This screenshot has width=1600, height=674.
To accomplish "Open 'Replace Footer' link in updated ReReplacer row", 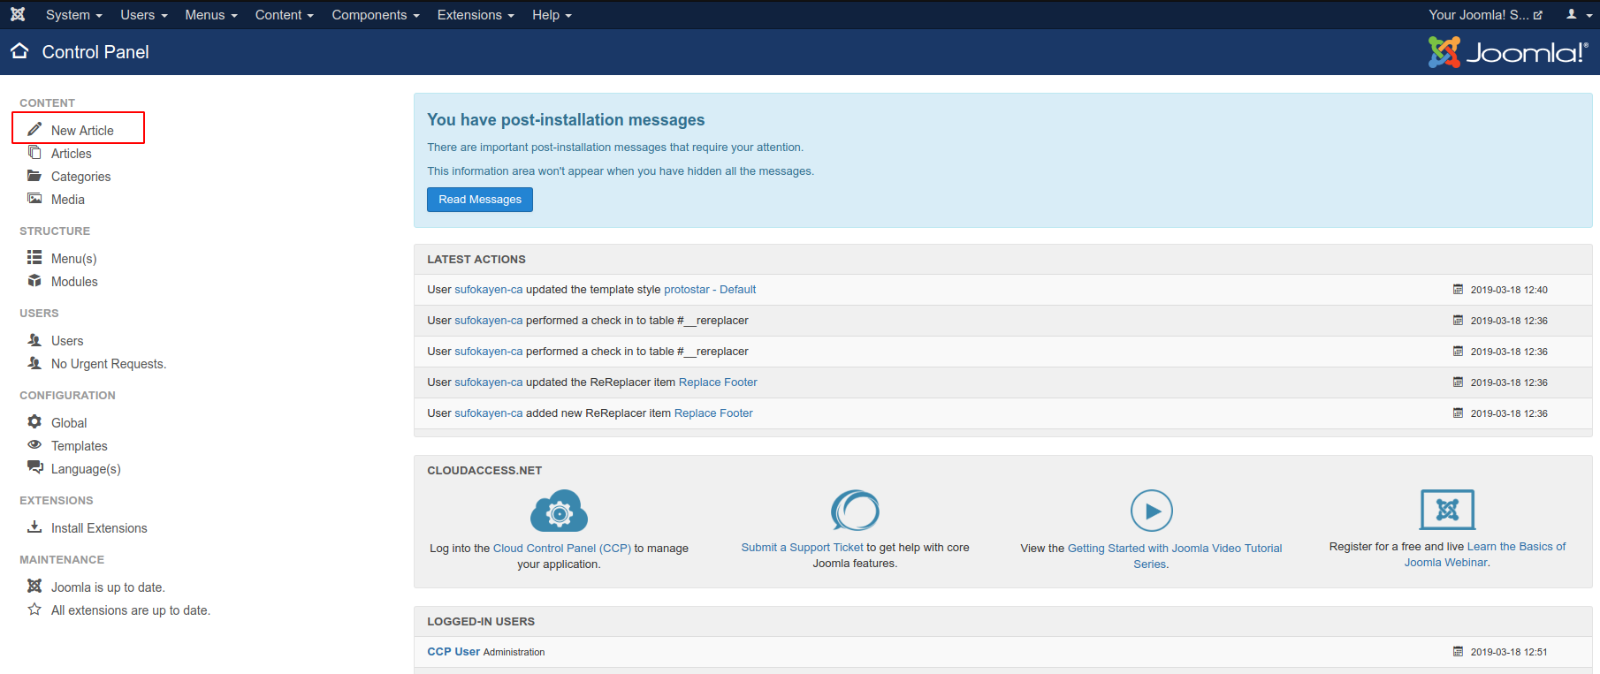I will 718,382.
